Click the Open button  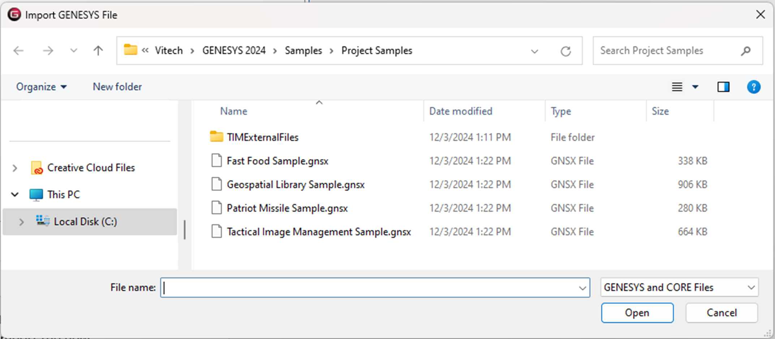[x=637, y=313]
